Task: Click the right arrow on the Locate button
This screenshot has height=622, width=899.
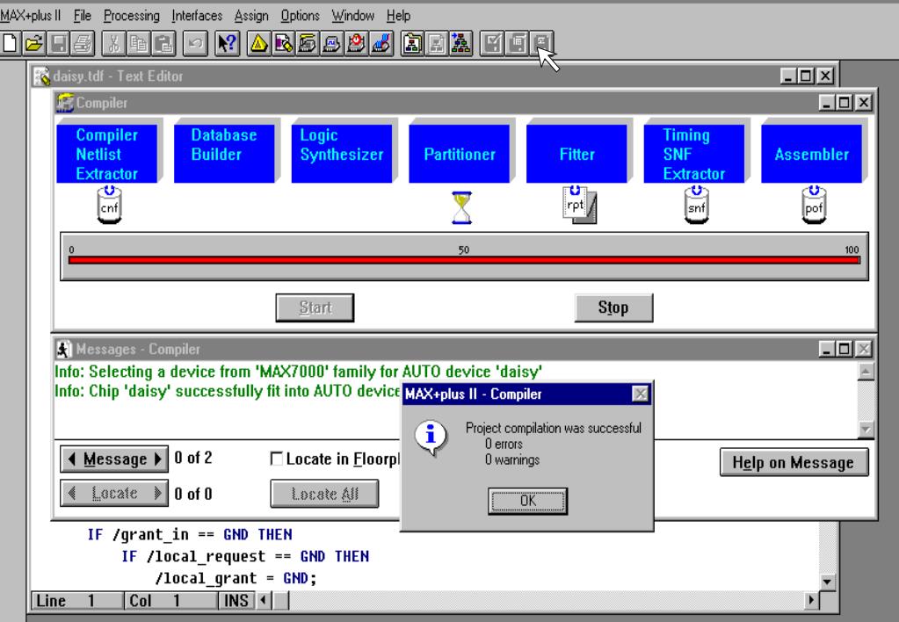Action: pyautogui.click(x=158, y=493)
